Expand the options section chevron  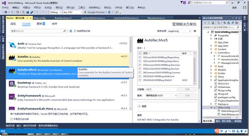coord(139,106)
